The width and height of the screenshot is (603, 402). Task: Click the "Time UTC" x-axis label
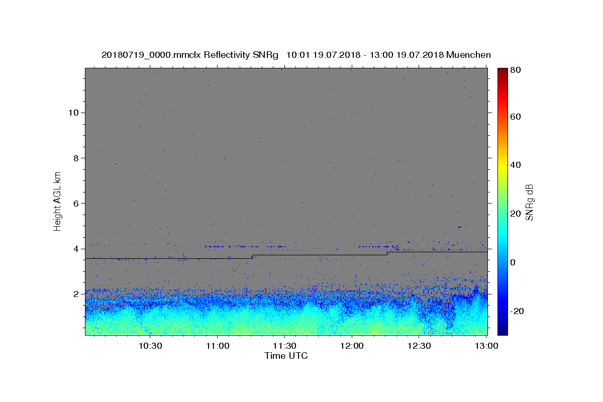coord(286,356)
